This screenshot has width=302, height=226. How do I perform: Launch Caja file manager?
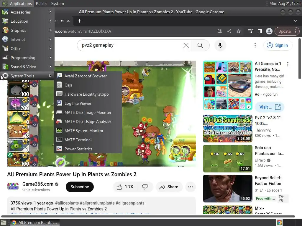88,85
